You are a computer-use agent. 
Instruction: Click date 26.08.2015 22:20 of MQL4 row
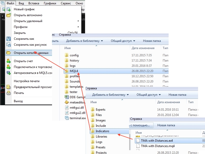[x=142, y=71]
